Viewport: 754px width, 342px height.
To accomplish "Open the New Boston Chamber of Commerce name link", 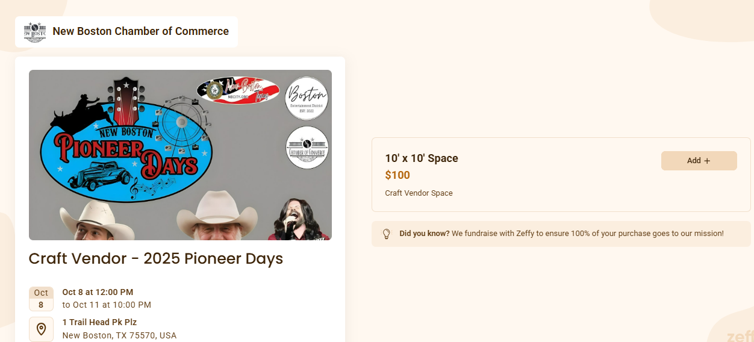I will tap(140, 31).
